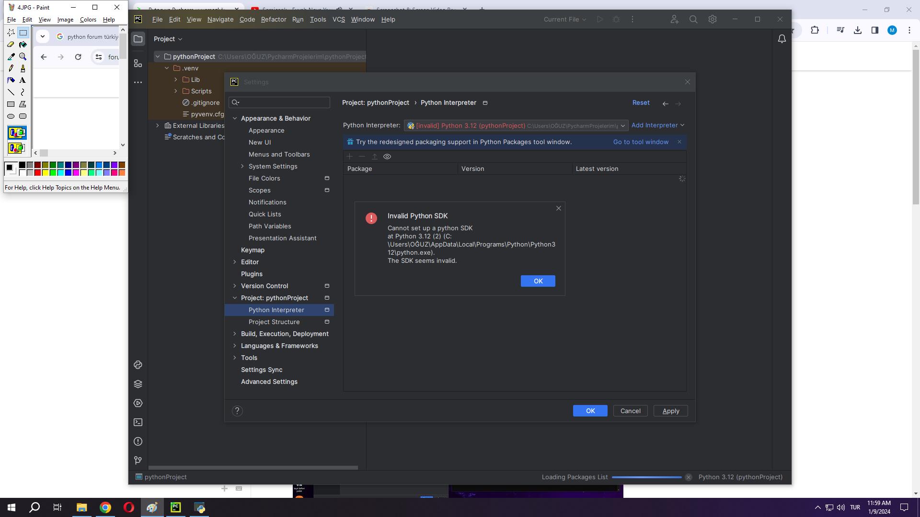Expand the Lib folder in project tree

click(176, 79)
